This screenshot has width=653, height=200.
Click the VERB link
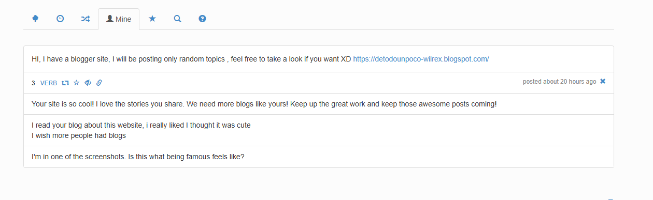49,83
